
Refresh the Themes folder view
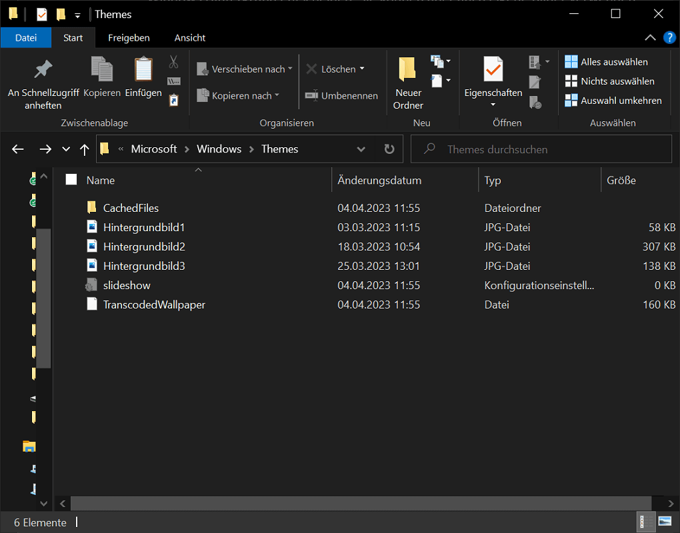[x=389, y=149]
